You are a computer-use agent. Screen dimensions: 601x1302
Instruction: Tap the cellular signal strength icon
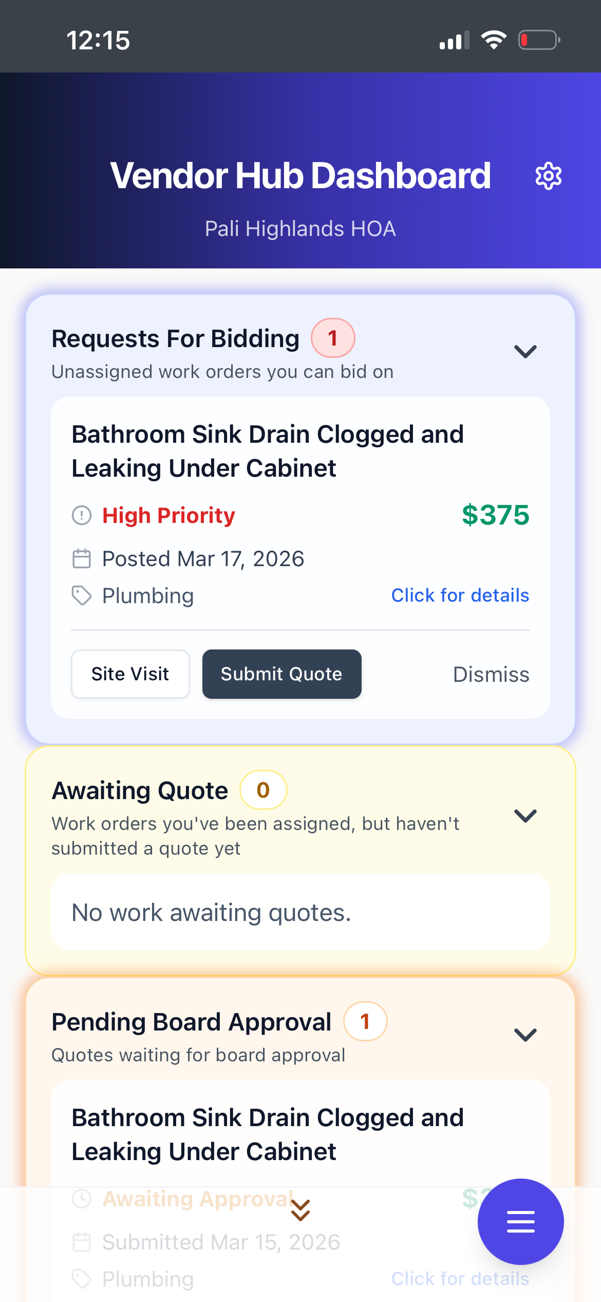[x=454, y=40]
